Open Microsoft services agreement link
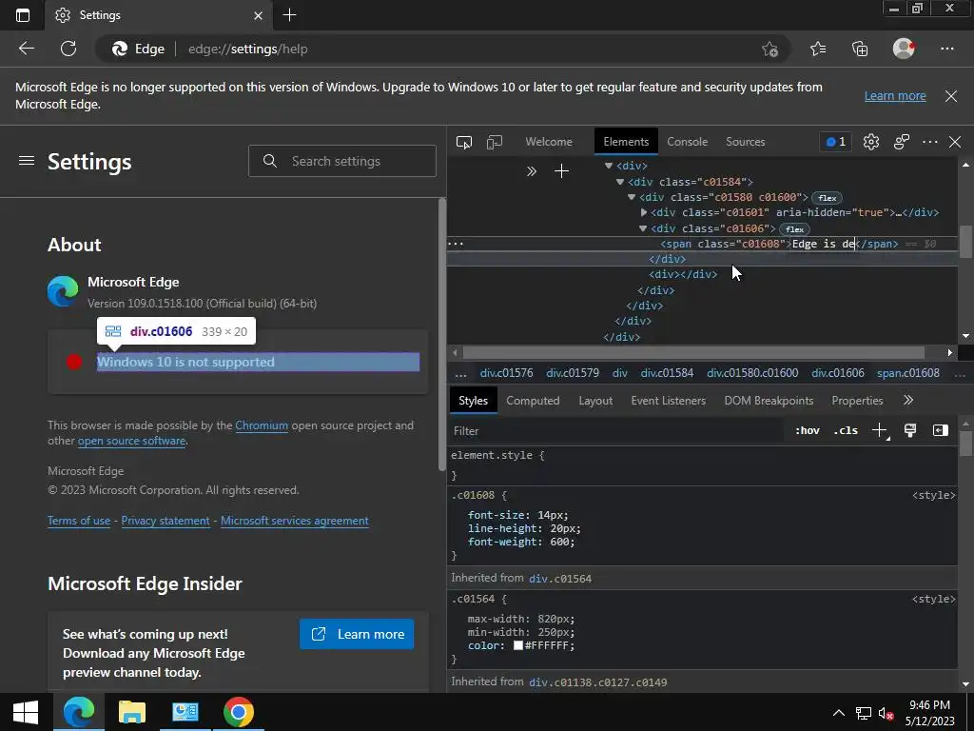The width and height of the screenshot is (974, 731). [295, 521]
